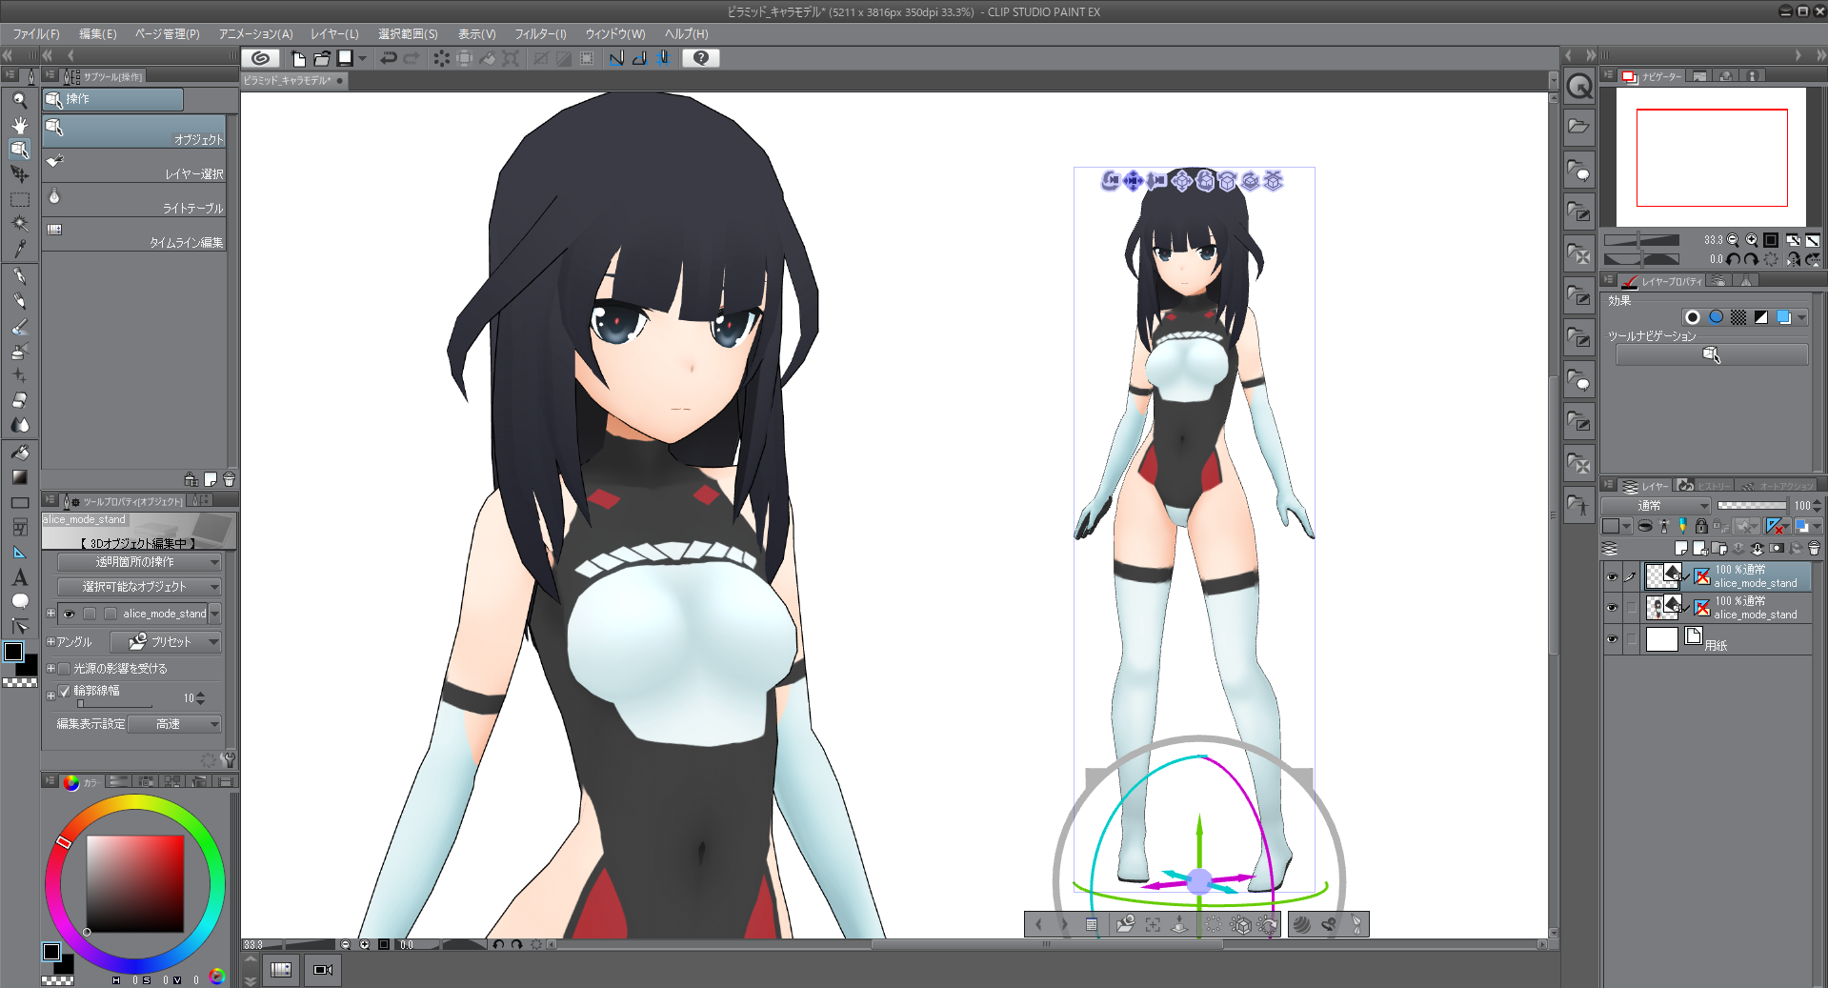
Task: Select the オブジェクト sub tool
Action: click(x=134, y=131)
